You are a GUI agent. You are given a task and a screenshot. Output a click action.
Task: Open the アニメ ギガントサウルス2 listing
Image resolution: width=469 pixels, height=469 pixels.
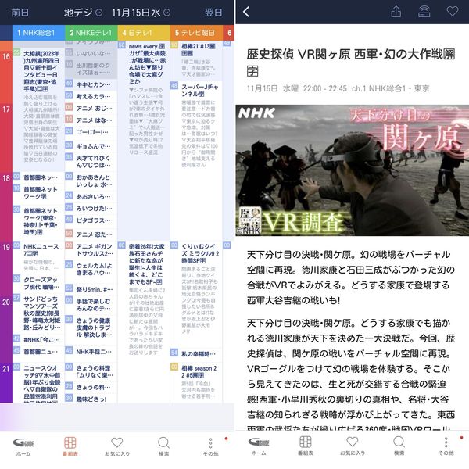click(91, 250)
